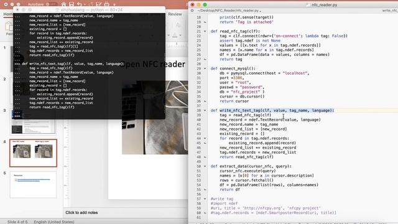Open the file path dropdown in the editor
Image resolution: width=398 pixels, height=224 pixels.
pos(229,11)
